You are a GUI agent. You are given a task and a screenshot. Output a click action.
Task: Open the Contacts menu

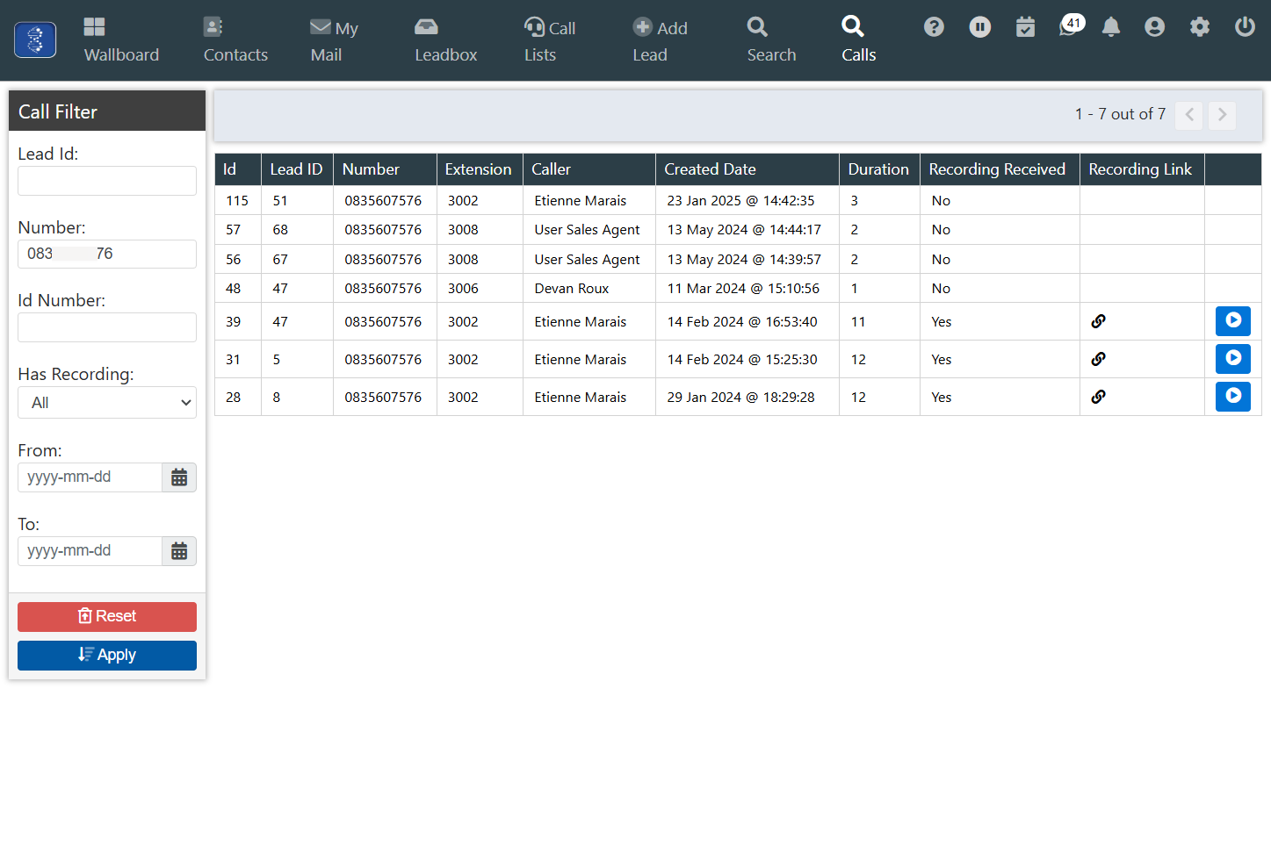tap(235, 40)
